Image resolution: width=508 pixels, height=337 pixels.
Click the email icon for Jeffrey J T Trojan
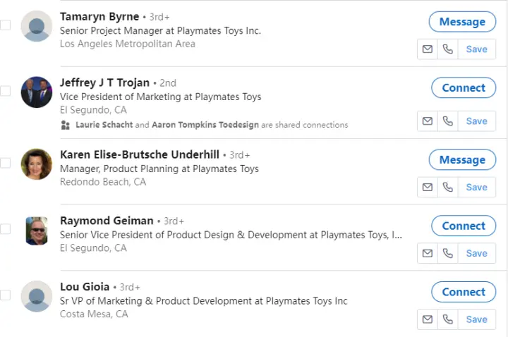pos(427,121)
